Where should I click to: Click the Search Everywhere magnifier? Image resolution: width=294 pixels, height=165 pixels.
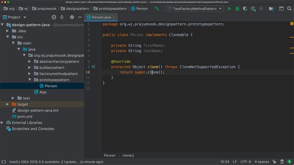click(x=289, y=9)
